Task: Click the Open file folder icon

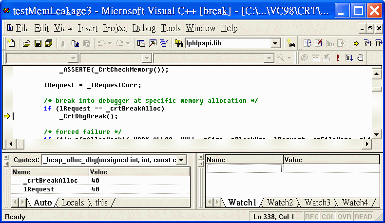Action: point(26,44)
